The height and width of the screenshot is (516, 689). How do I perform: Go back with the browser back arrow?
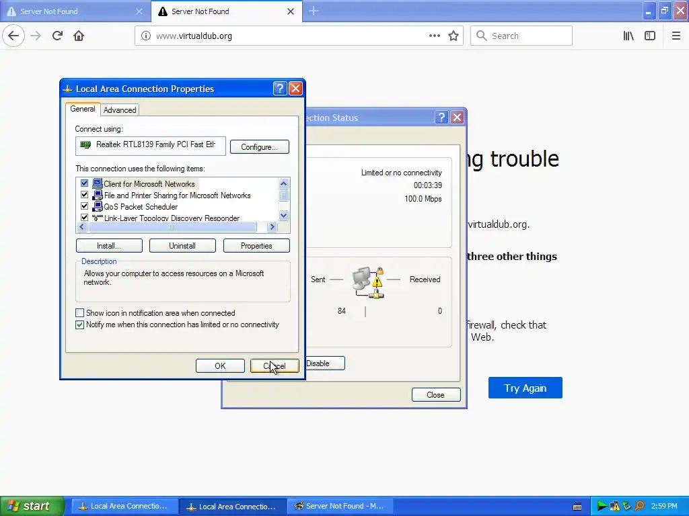point(13,36)
